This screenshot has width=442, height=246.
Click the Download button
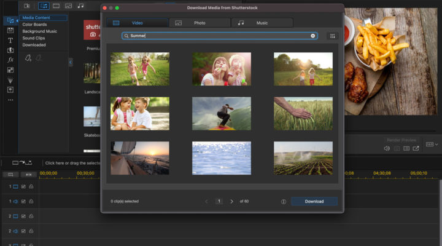tap(314, 201)
